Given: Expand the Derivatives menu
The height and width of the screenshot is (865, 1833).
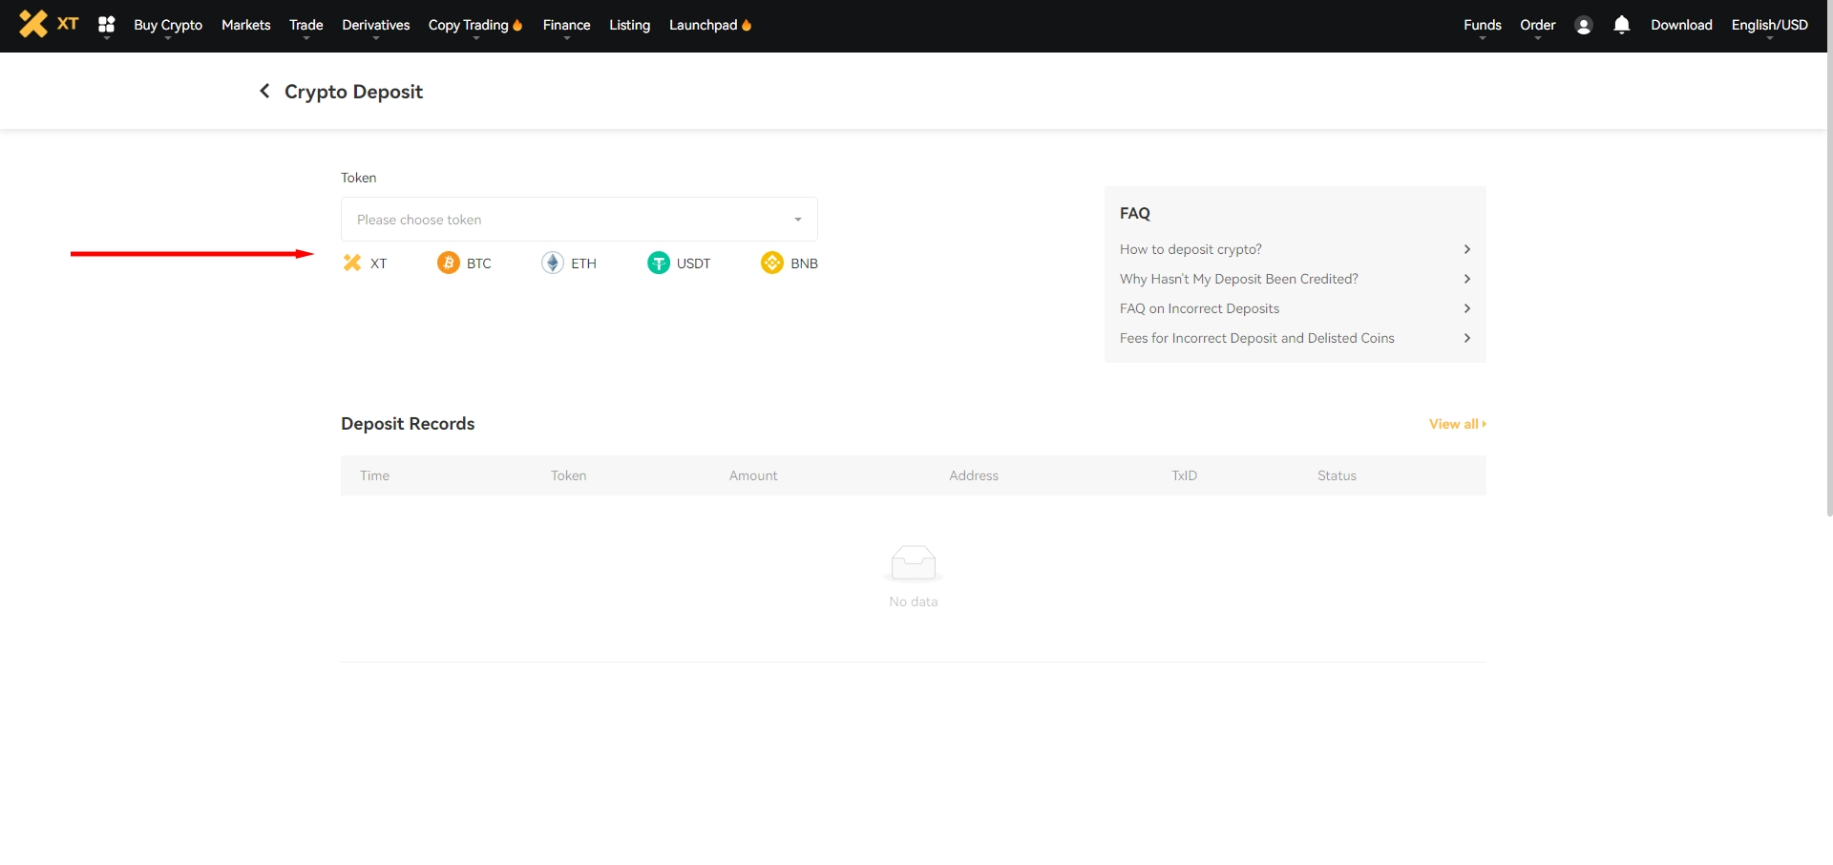Looking at the screenshot, I should (x=376, y=25).
